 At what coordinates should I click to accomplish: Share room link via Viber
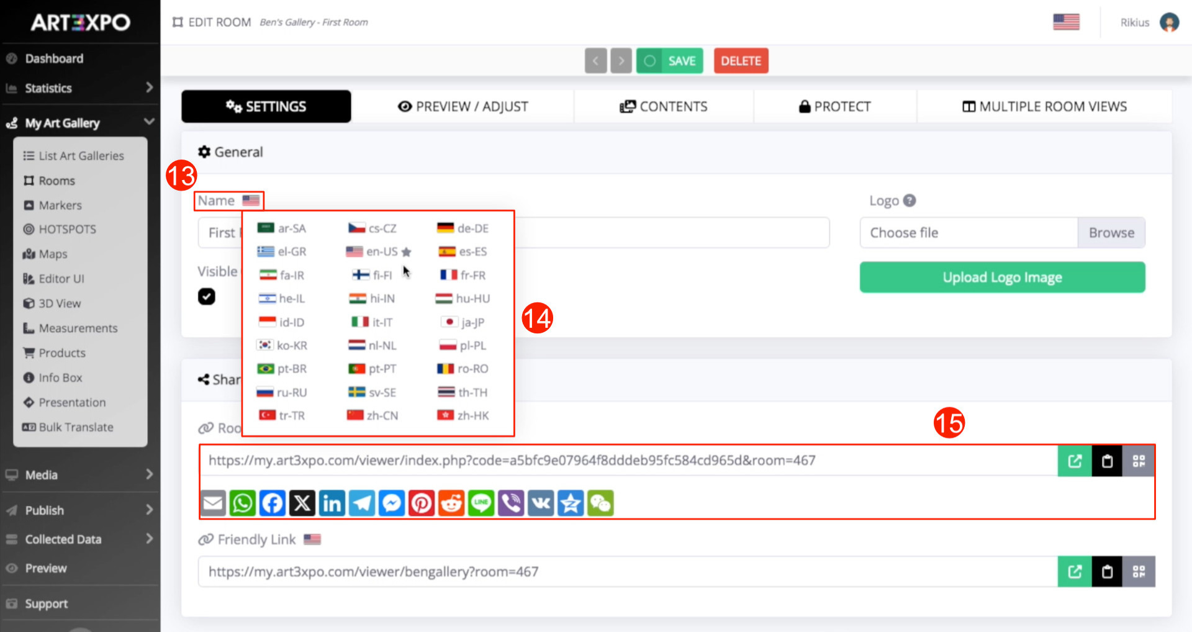(x=511, y=503)
